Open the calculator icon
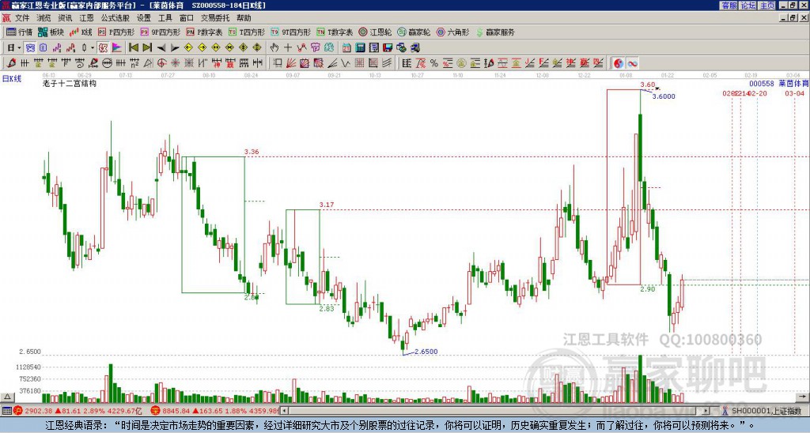 pyautogui.click(x=360, y=47)
